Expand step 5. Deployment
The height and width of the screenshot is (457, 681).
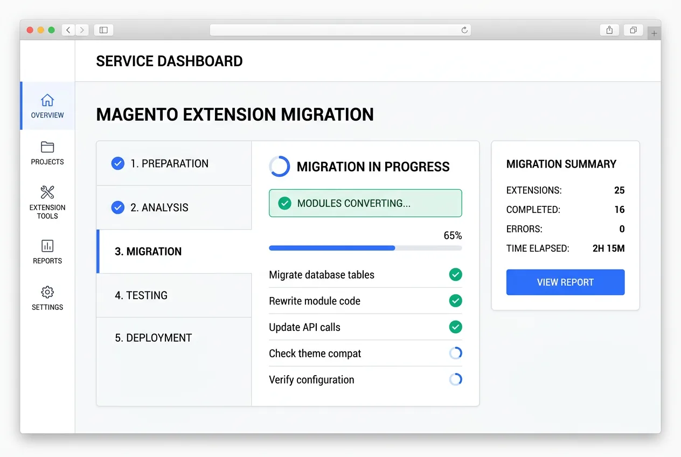tap(173, 338)
